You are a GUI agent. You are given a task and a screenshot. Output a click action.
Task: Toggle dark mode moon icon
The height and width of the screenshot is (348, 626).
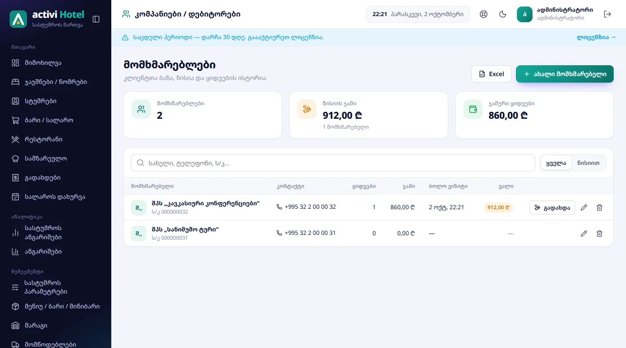click(503, 14)
